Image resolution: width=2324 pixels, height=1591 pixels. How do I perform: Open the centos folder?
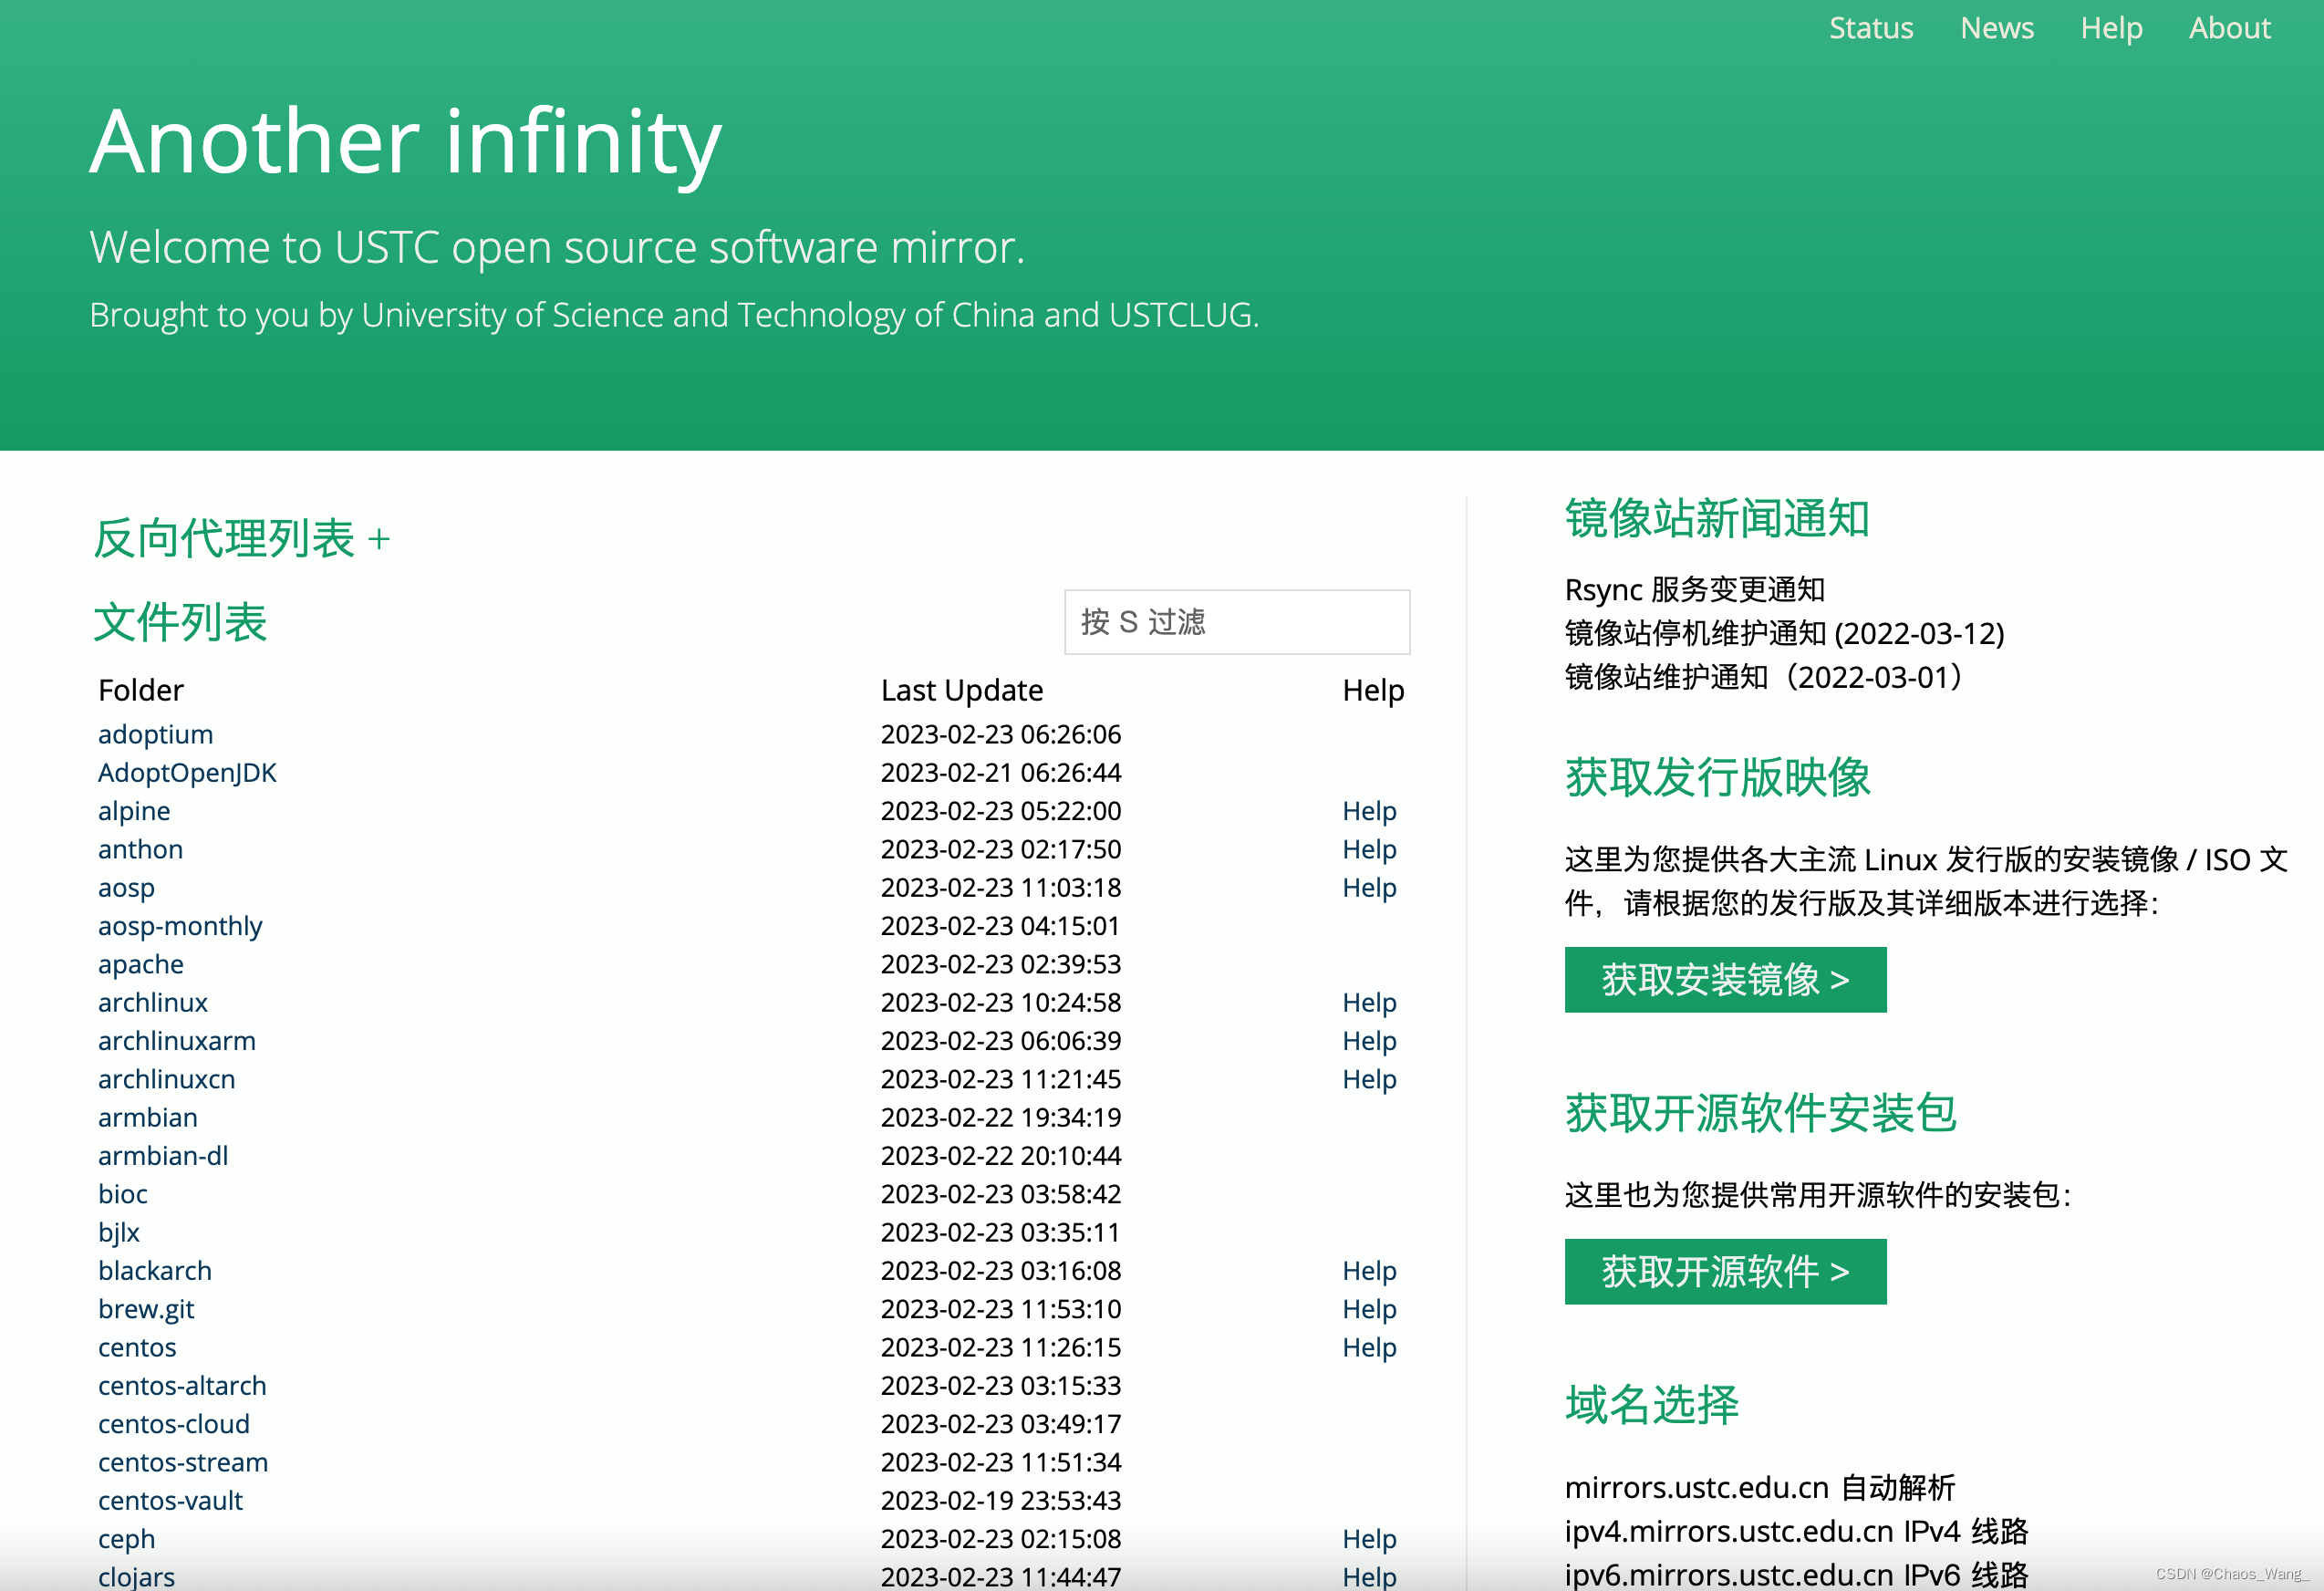[136, 1347]
